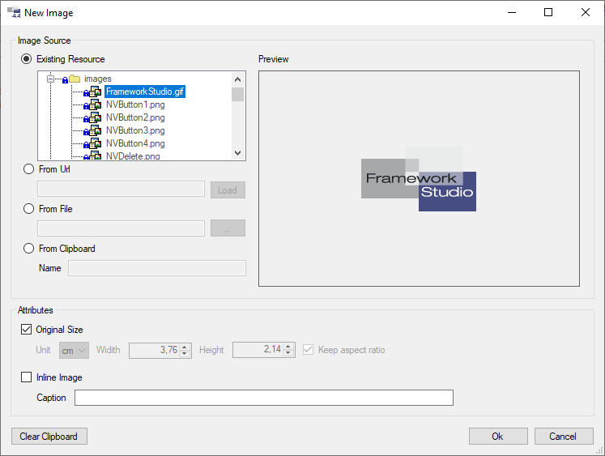
Task: Dismiss the dialog with Cancel
Action: click(564, 436)
